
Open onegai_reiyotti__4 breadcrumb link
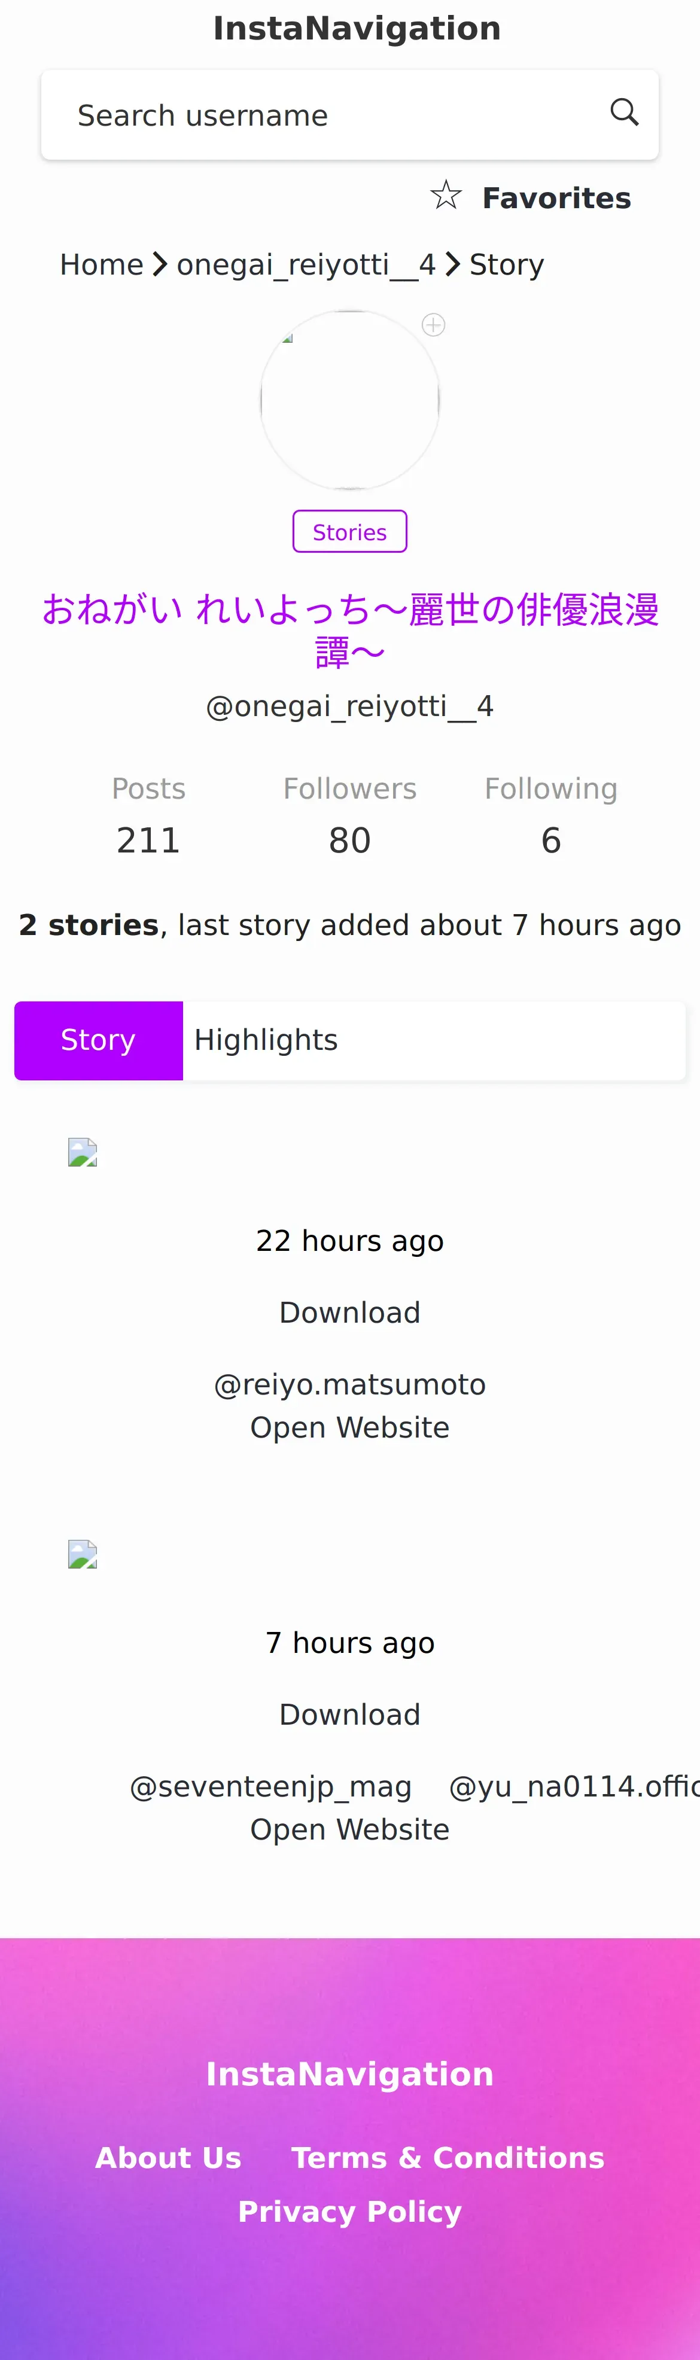point(305,265)
